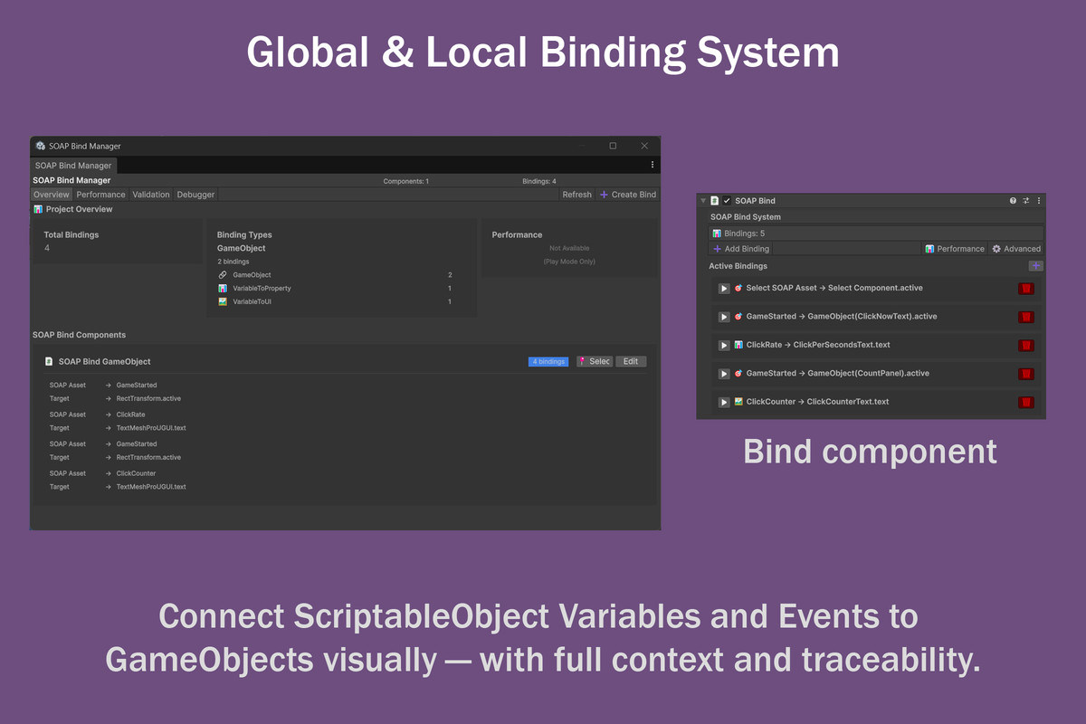Click chart icon on ClickRate row
The height and width of the screenshot is (724, 1086).
tap(738, 345)
